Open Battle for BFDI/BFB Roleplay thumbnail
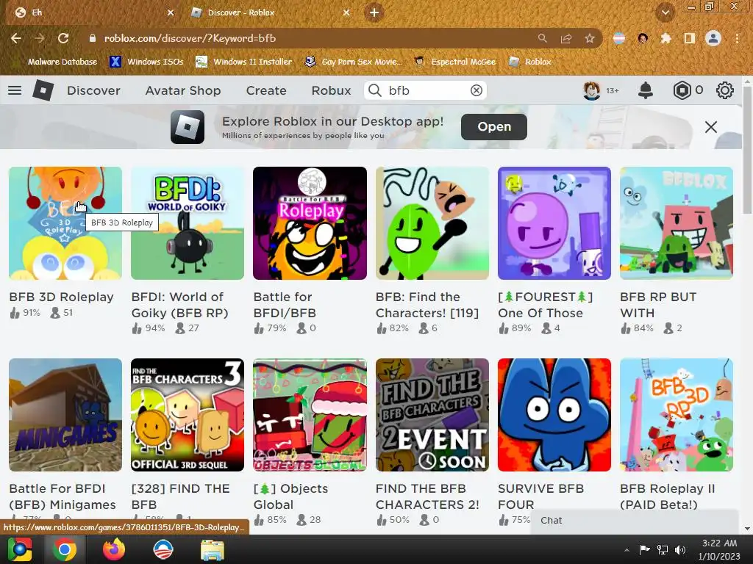 pyautogui.click(x=310, y=223)
